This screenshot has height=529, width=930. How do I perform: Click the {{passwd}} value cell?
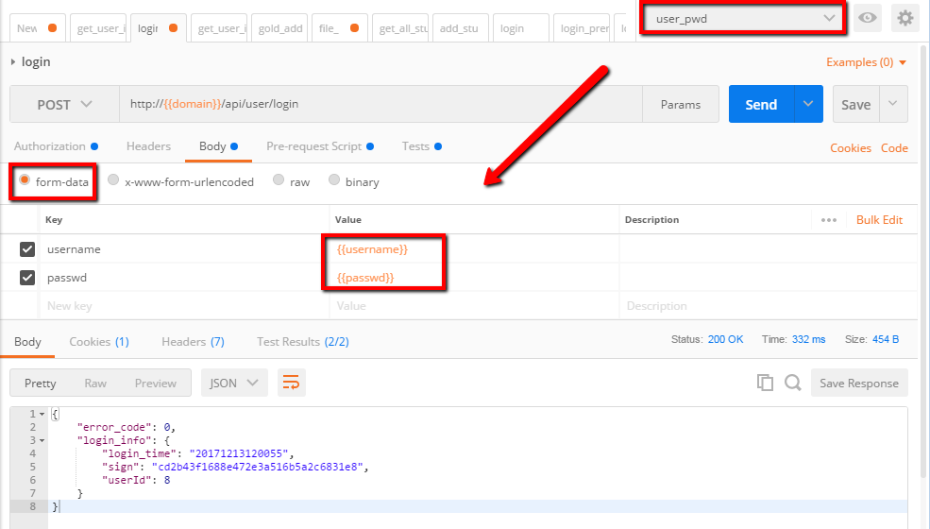(474, 278)
